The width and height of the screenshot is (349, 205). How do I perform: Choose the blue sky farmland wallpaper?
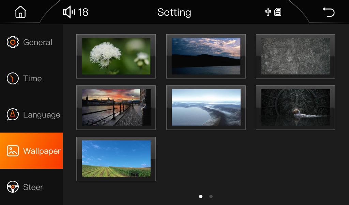[116, 159]
